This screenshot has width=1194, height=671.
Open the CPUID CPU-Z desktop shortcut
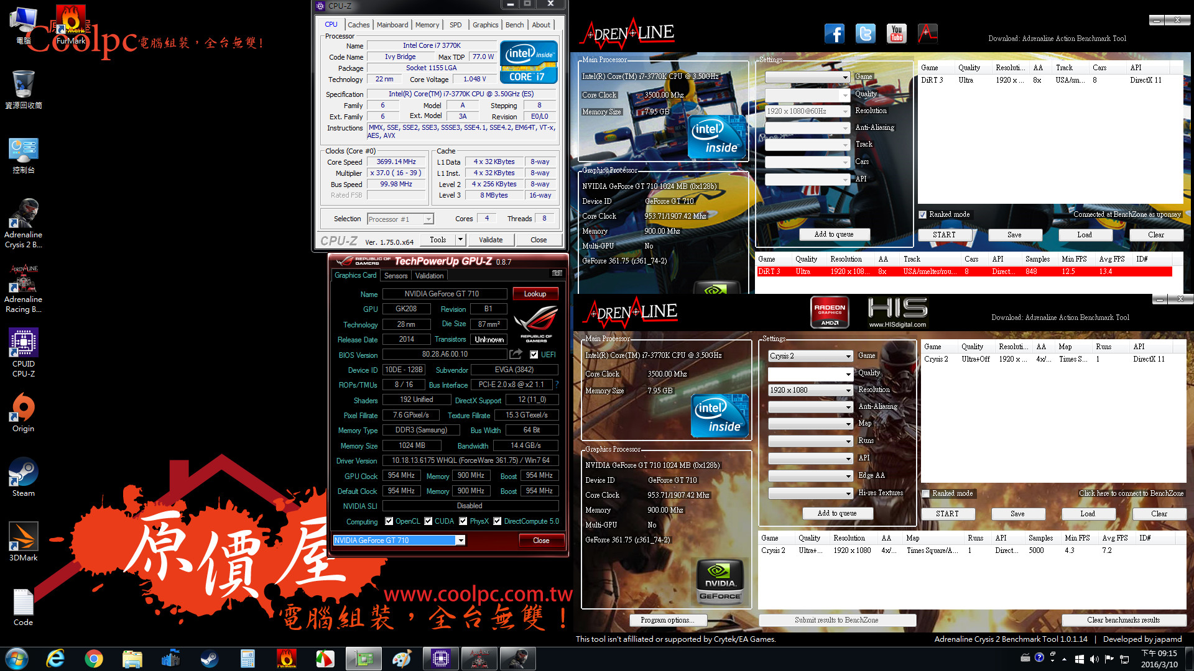[24, 353]
